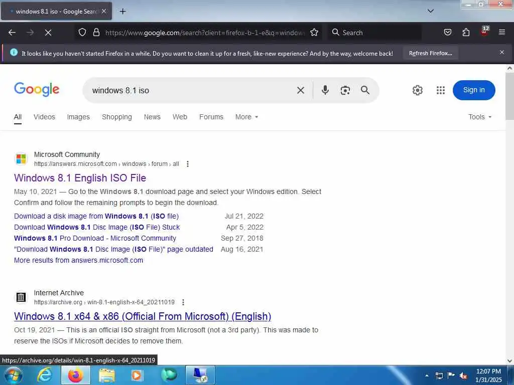Open Download Windows 8.1 Disc Image Stuck link
This screenshot has width=514, height=385.
97,227
